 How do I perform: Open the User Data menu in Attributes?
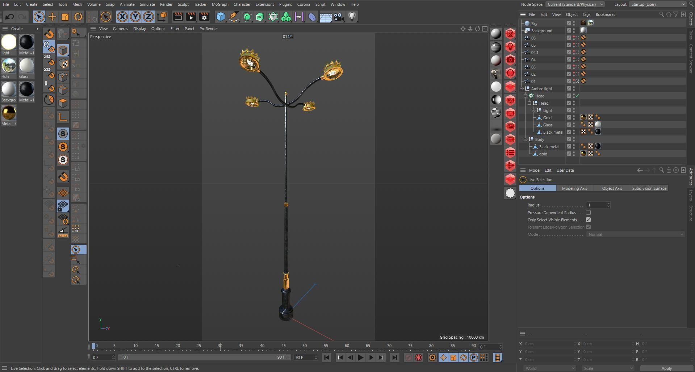pos(565,170)
